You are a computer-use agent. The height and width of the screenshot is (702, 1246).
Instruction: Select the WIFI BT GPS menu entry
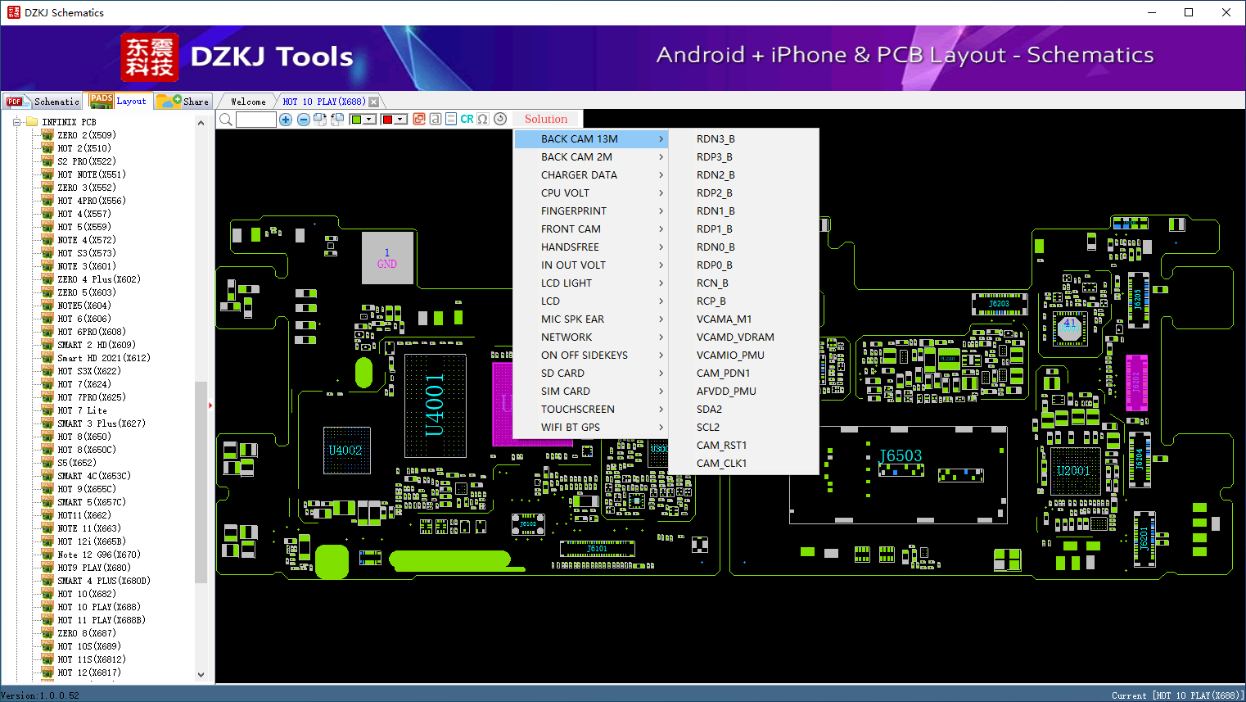point(591,428)
